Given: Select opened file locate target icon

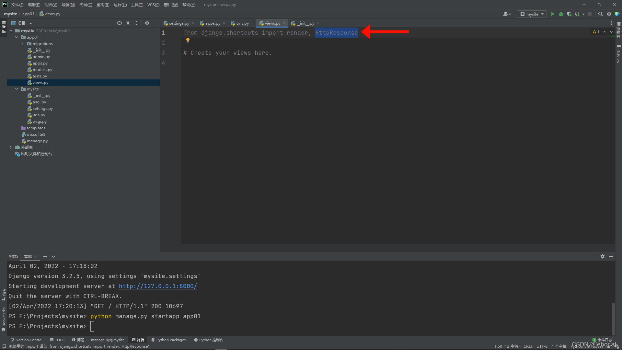Looking at the screenshot, I should coord(120,23).
